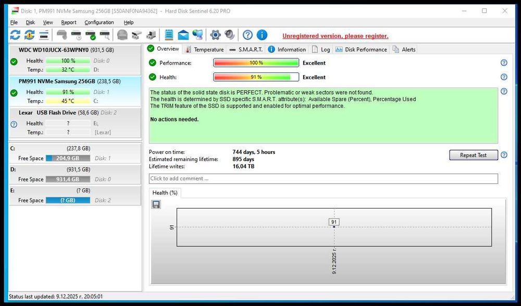Click the refresh icon with warning sign
Viewport: 521px width, 306px height.
(29, 35)
